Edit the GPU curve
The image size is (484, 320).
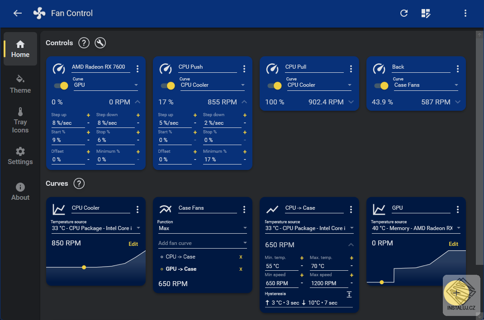click(453, 244)
